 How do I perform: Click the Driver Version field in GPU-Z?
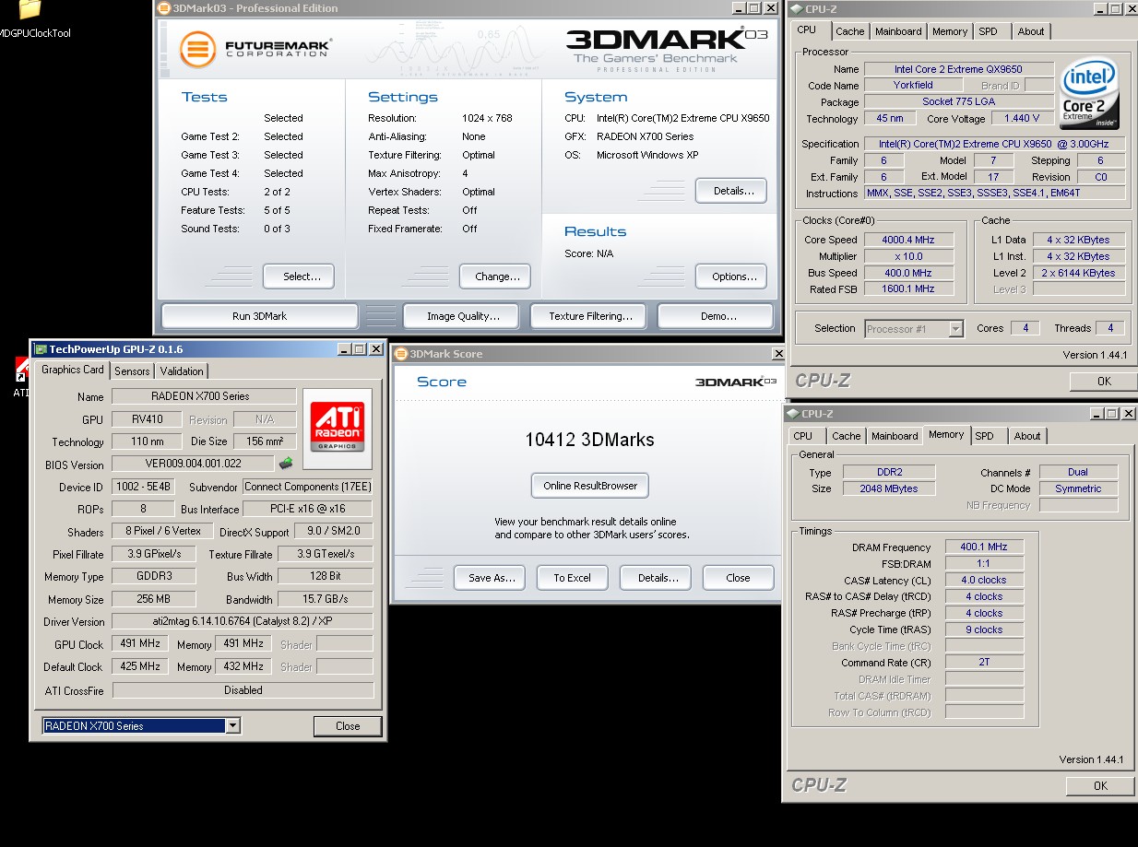(243, 621)
